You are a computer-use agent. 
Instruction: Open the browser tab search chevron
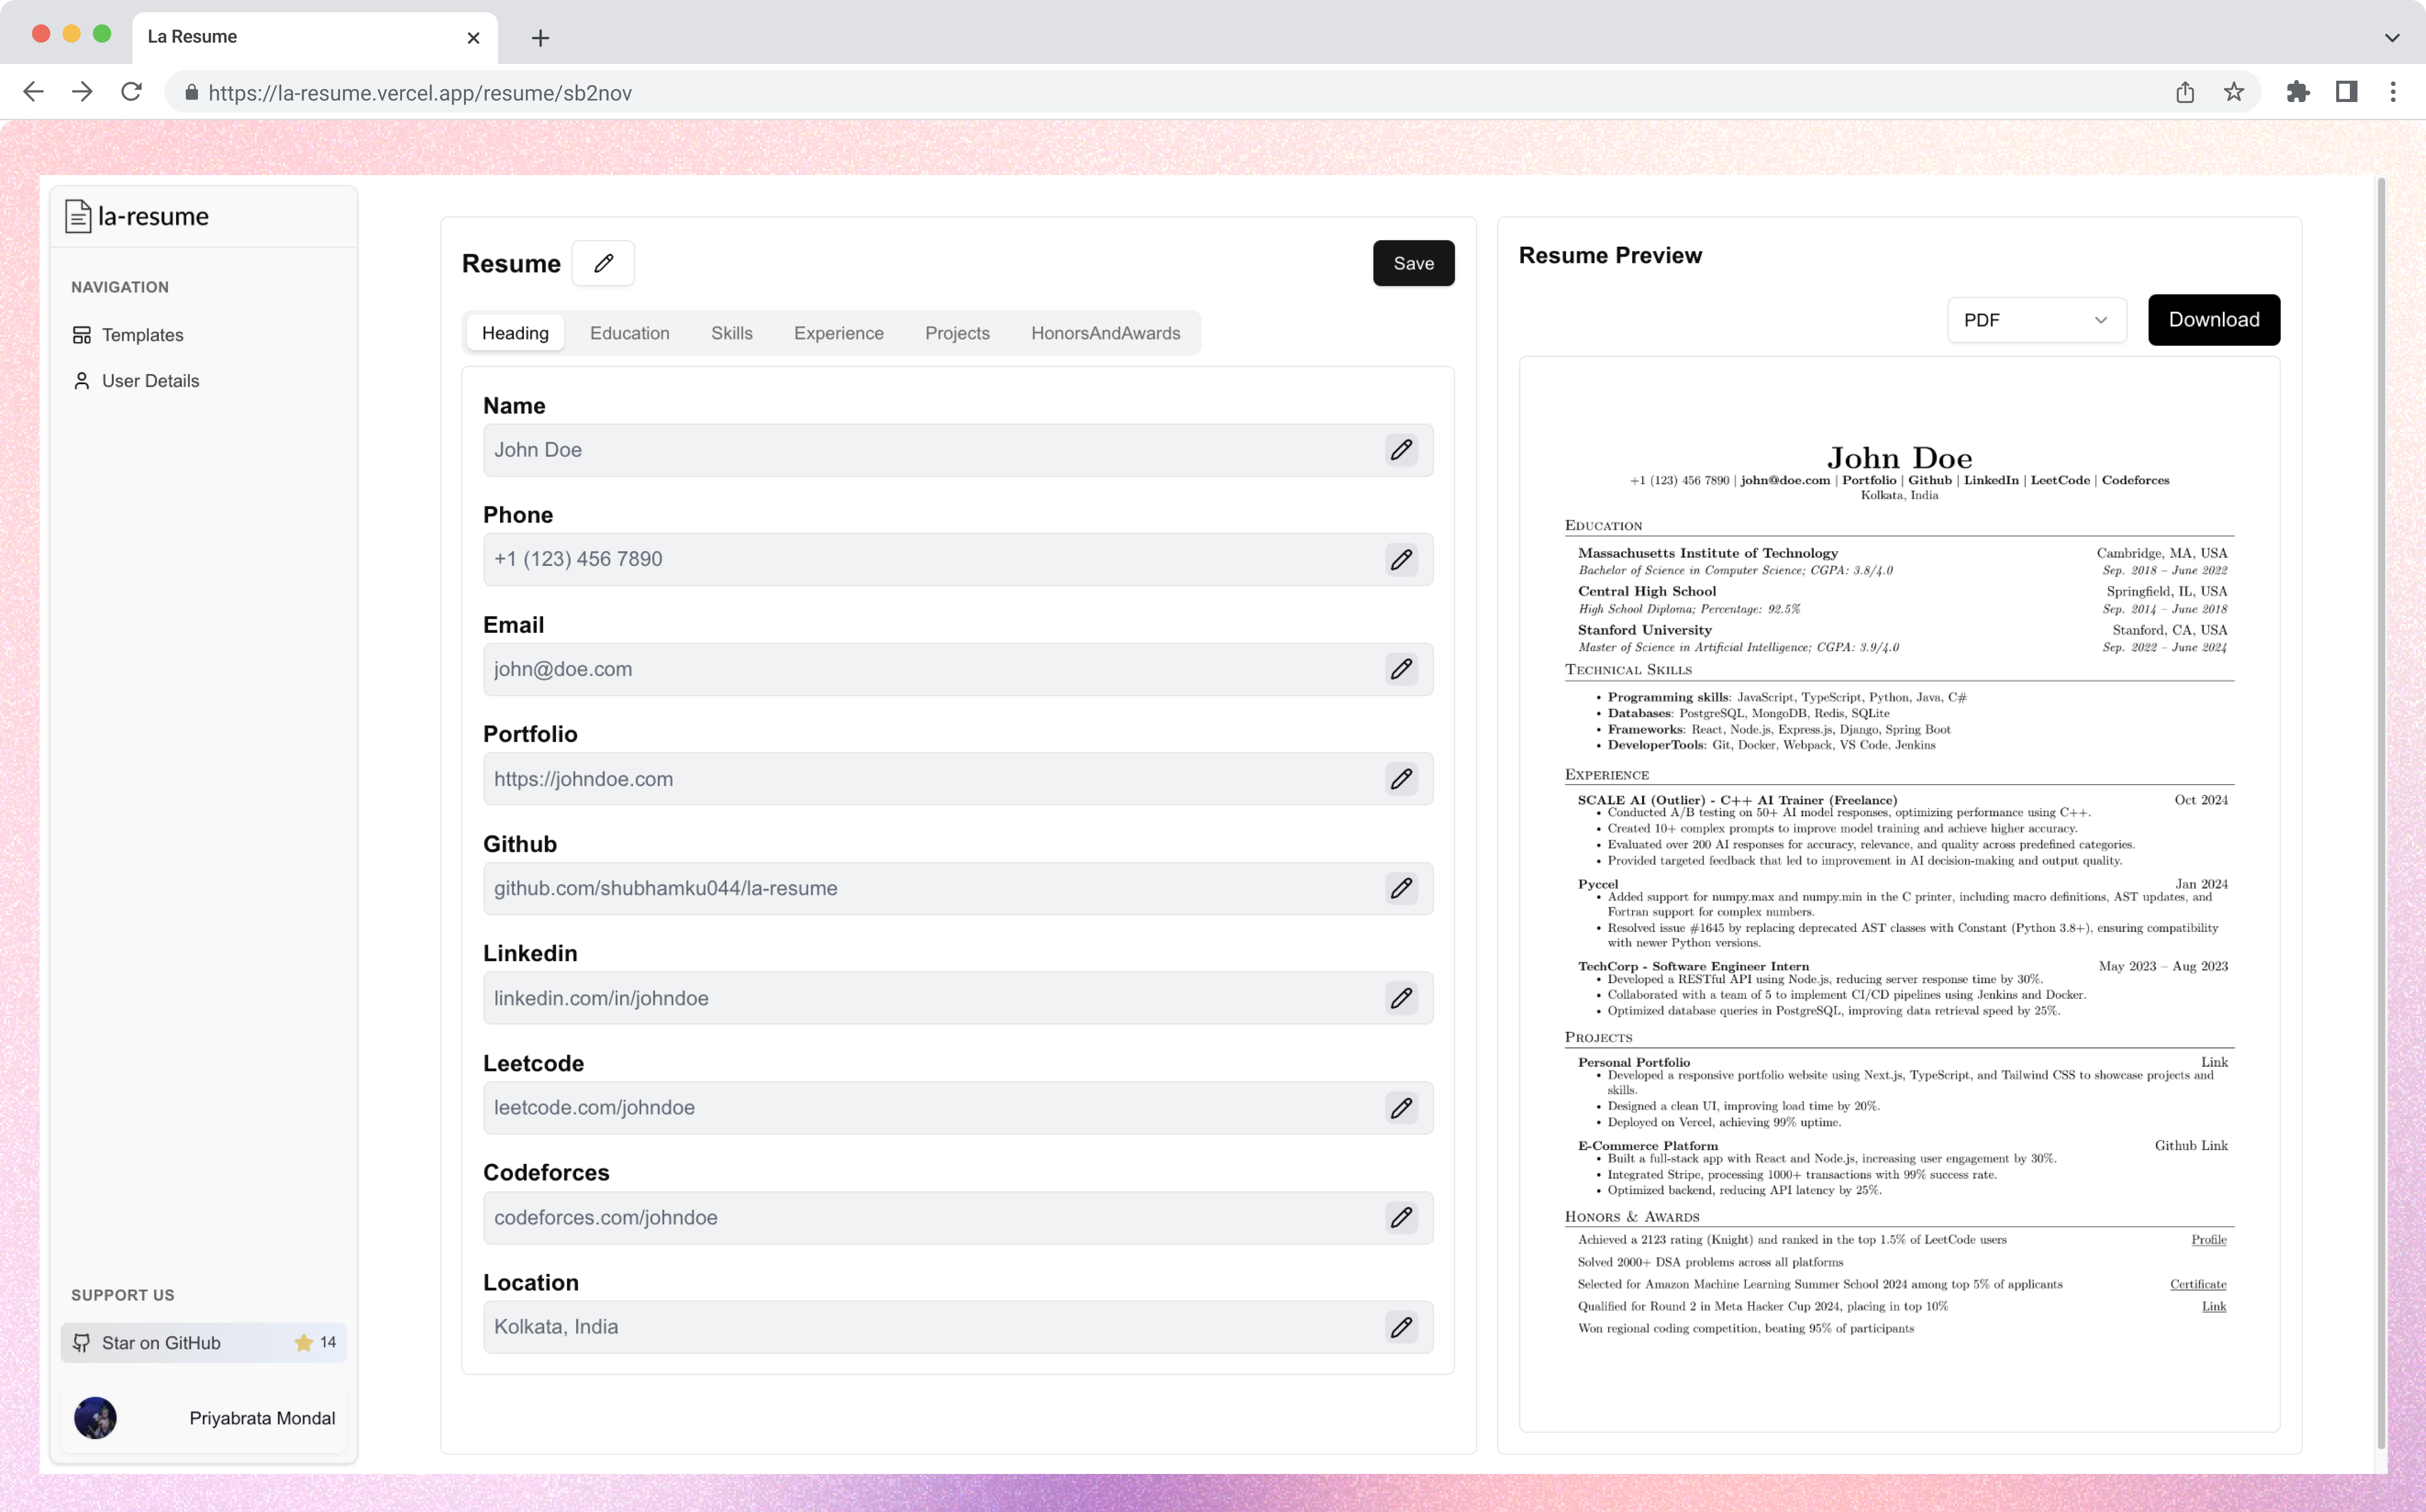2391,37
